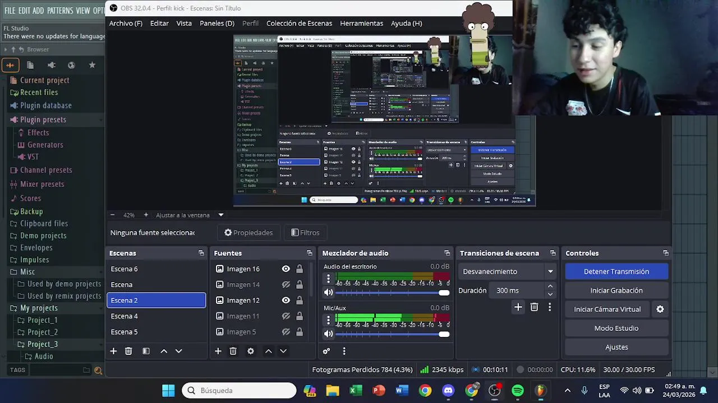The image size is (718, 403).
Task: Open Audio del escritorio options dots
Action: [x=329, y=278]
